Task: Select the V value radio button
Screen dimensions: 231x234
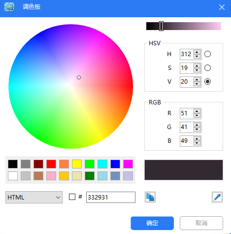Action: point(207,82)
